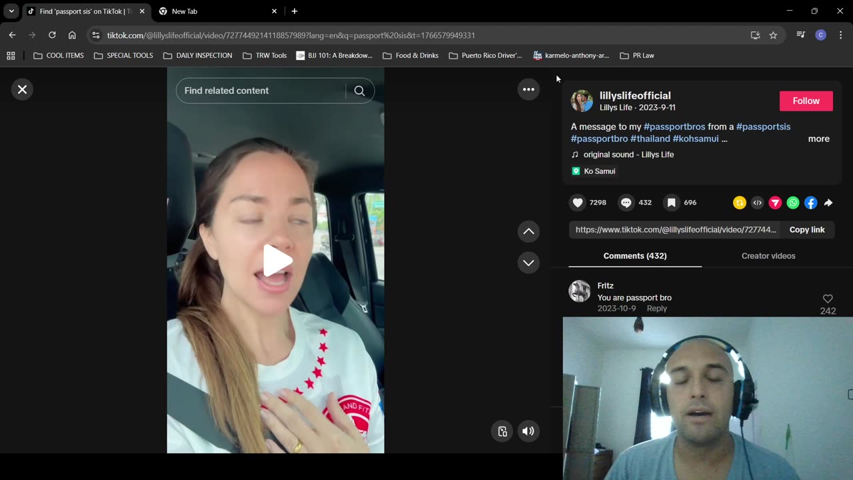Open the #thailand hashtag
Screen dimensions: 853x480
pyautogui.click(x=650, y=139)
